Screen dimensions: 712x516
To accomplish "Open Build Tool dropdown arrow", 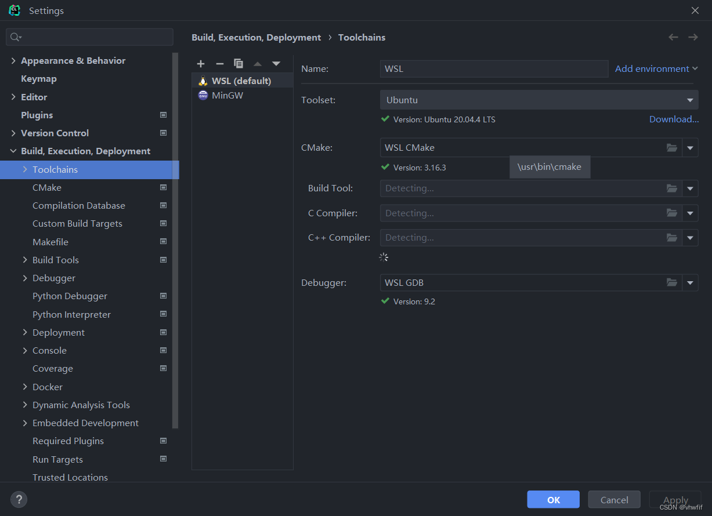I will coord(690,188).
